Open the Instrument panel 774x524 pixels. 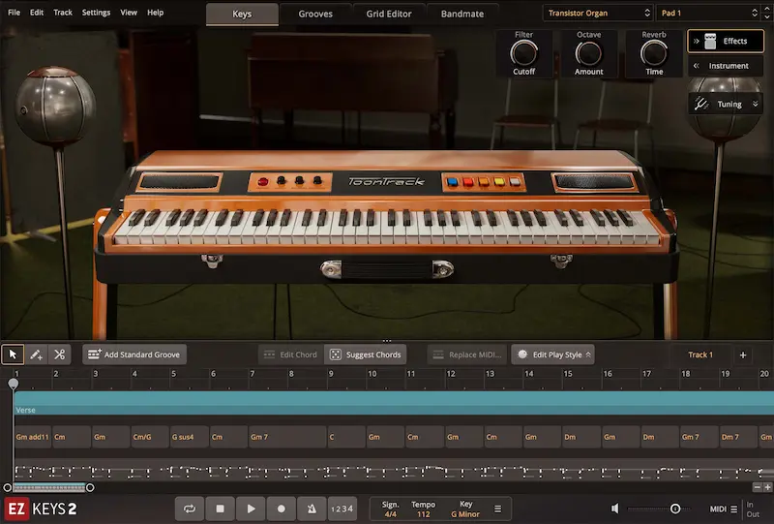point(726,66)
